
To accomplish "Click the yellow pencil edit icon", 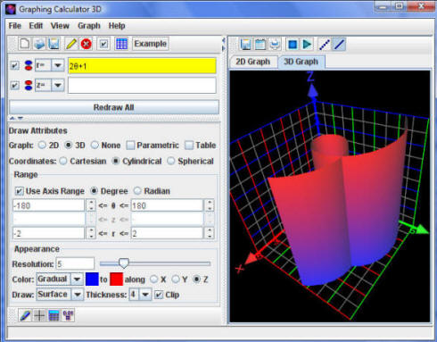I will point(71,44).
